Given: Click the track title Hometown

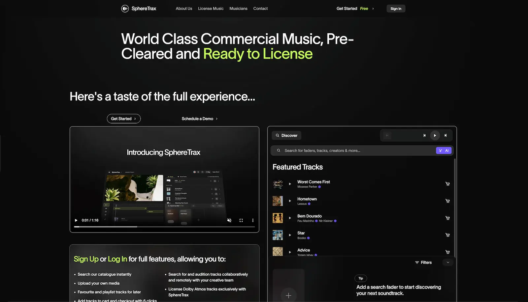Looking at the screenshot, I should (x=307, y=199).
